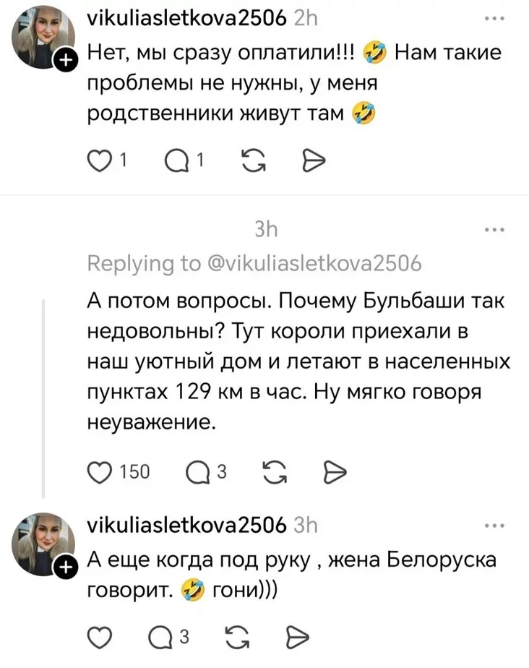Screen dimensions: 529x668
Task: Like the last comment about жена Белоруска
Action: (x=100, y=637)
